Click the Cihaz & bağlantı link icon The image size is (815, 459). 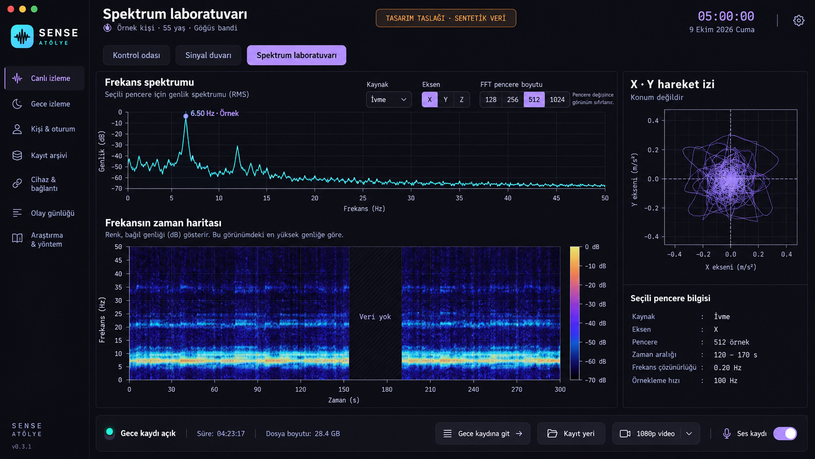[17, 184]
